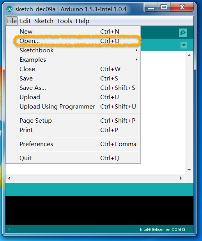Open the Tools menu

click(64, 21)
